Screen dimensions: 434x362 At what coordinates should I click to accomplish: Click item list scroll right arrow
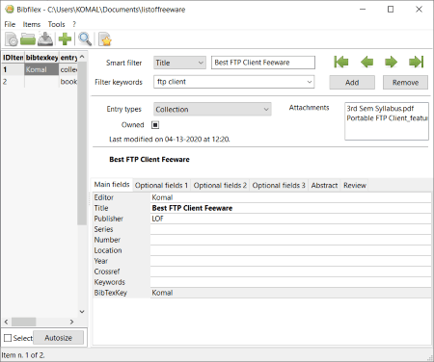(x=71, y=322)
